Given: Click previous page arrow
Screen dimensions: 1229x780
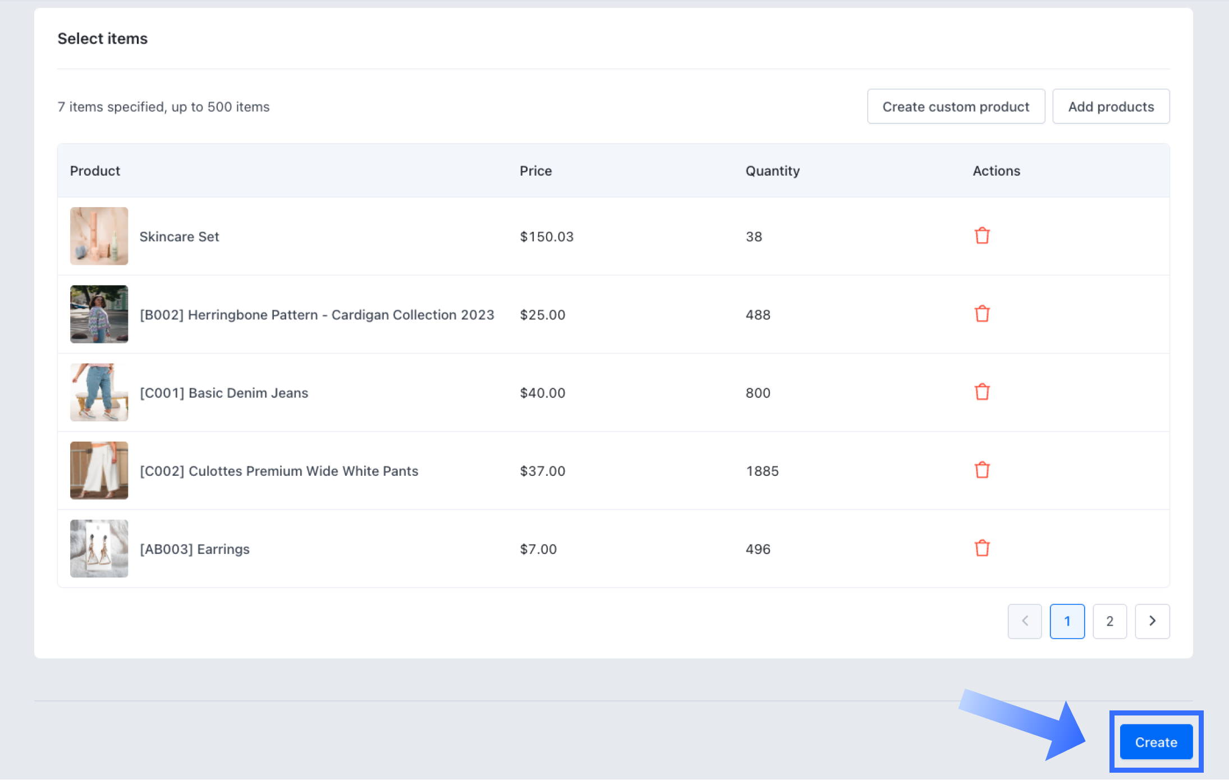Looking at the screenshot, I should tap(1024, 621).
